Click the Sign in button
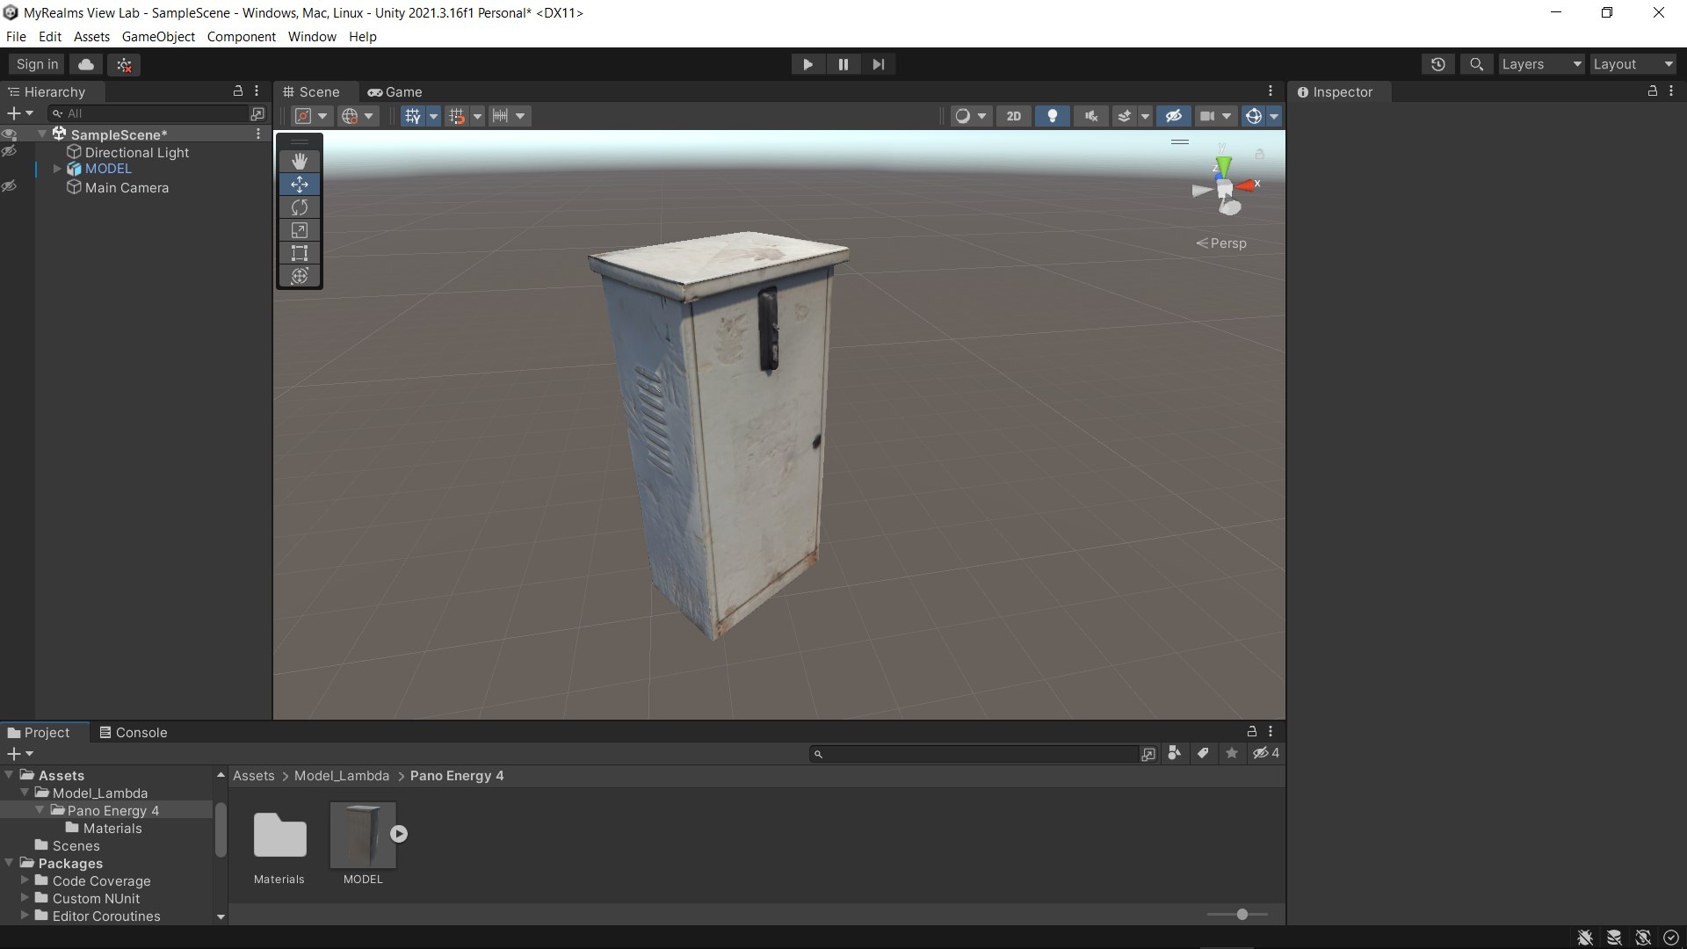Viewport: 1687px width, 949px height. (x=37, y=64)
